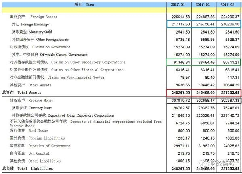The image size is (242, 174).
Task: Click Currency Issue value 75246.61
Action: [x=230, y=108]
